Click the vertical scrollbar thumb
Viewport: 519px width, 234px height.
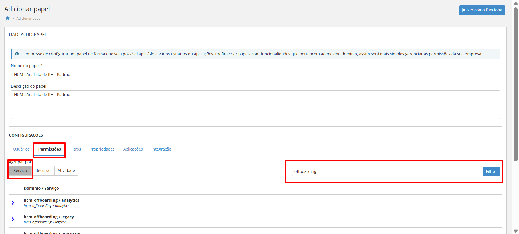516,84
